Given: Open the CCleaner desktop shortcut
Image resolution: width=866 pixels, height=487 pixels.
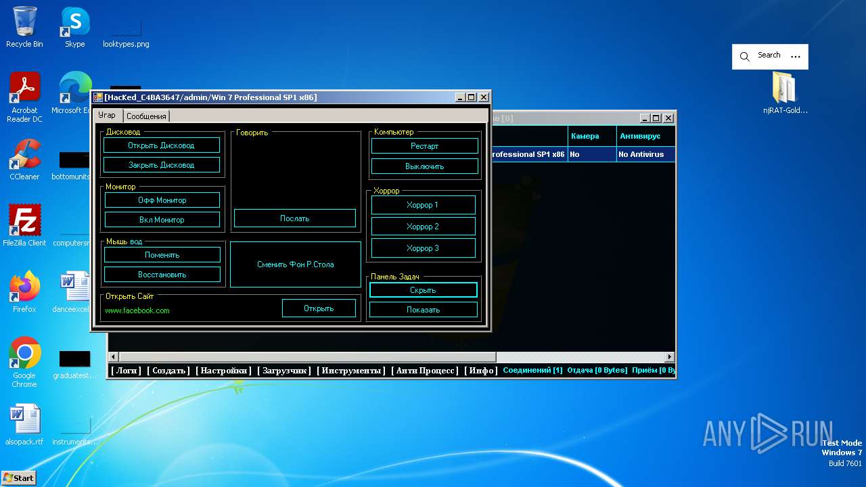Looking at the screenshot, I should (24, 160).
